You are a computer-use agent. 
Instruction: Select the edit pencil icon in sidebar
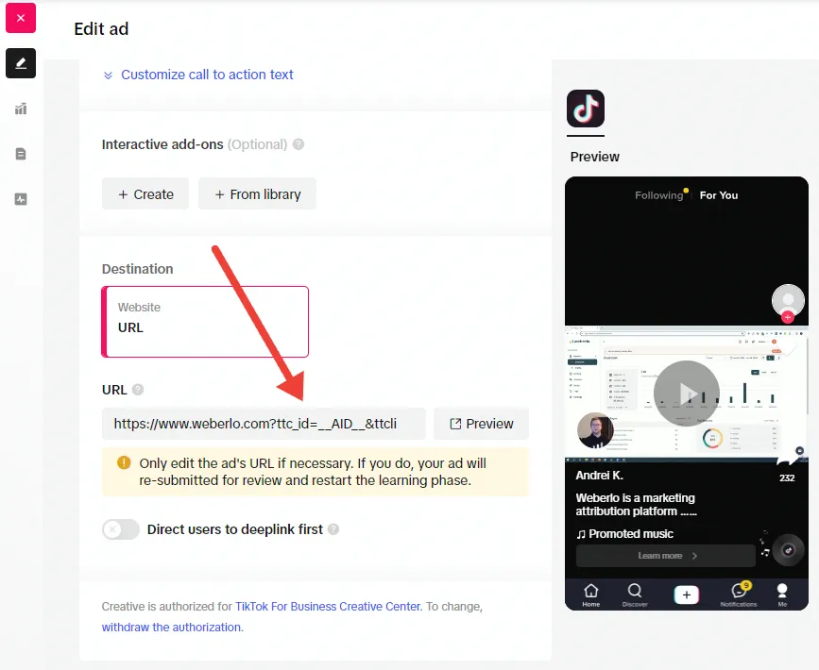point(21,63)
